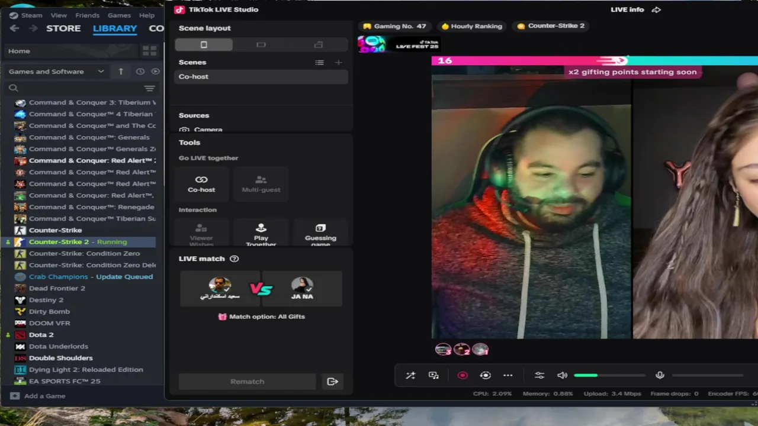Open the Help menu in Steam
Image resolution: width=758 pixels, height=426 pixels.
[x=147, y=15]
